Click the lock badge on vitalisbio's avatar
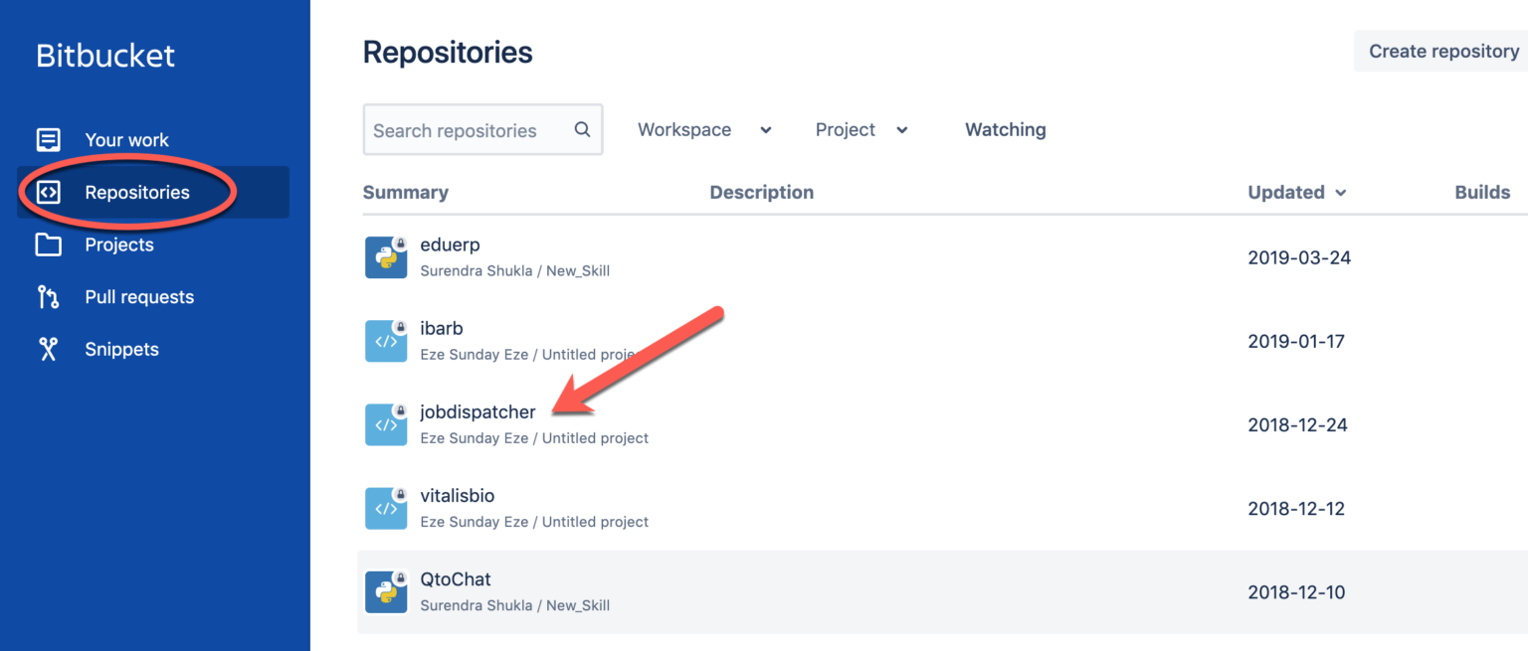This screenshot has width=1528, height=651. pos(398,496)
